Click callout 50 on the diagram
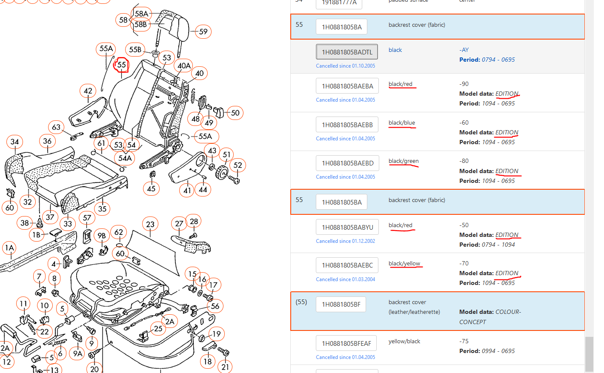The image size is (604, 373). pyautogui.click(x=235, y=113)
